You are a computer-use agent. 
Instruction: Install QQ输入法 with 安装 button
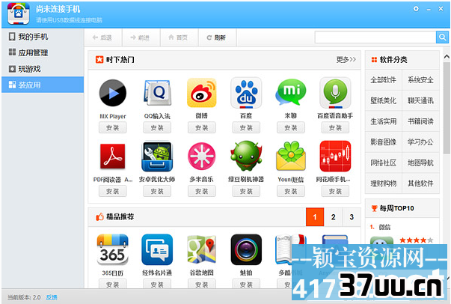tap(157, 127)
